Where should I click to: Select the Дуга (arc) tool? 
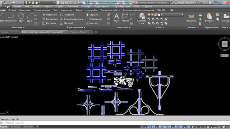click(x=29, y=18)
